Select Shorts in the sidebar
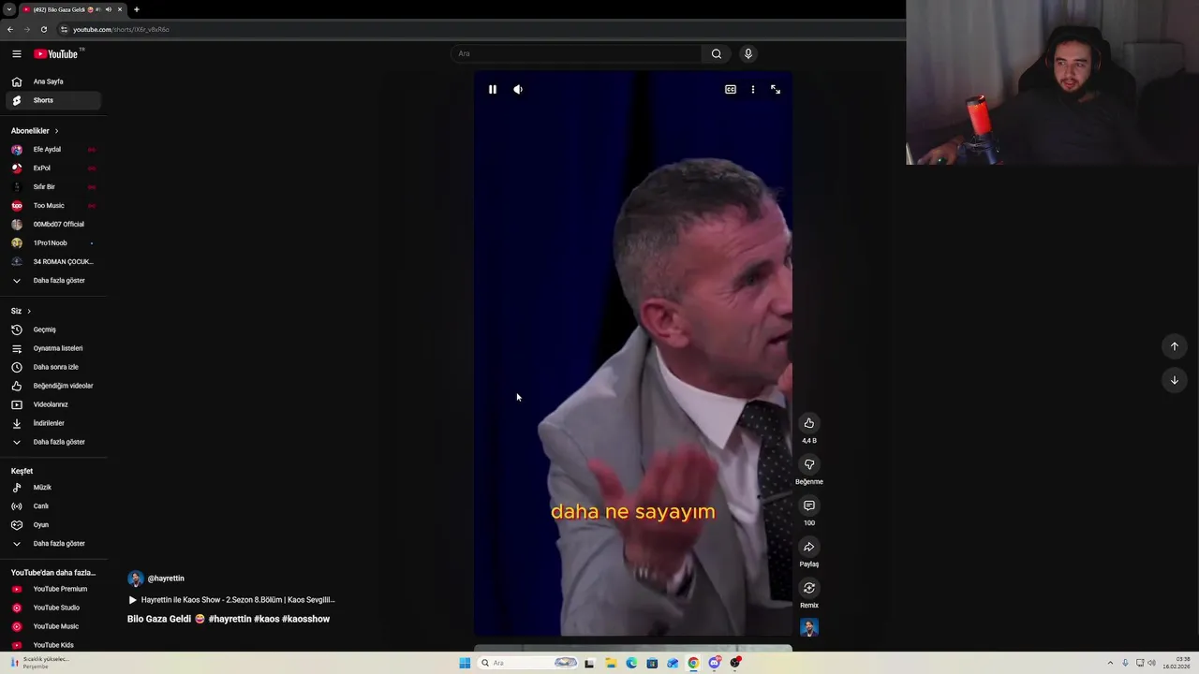 (x=52, y=100)
